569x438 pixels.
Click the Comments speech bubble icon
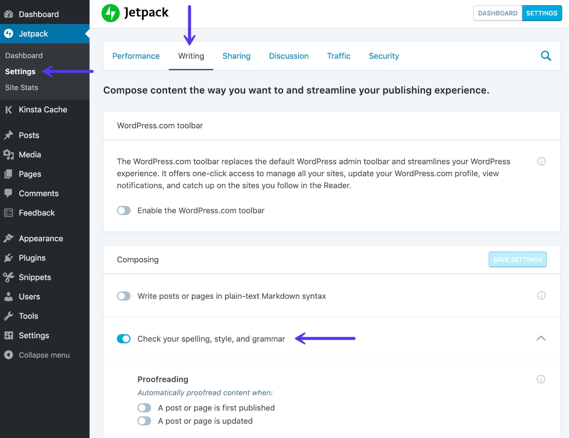click(9, 193)
